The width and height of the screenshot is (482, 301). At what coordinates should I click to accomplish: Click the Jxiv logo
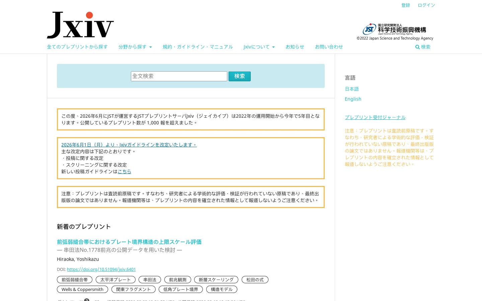point(80,25)
